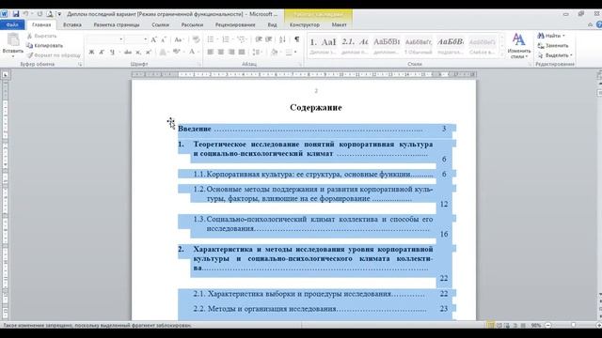Click the Найти find button
This screenshot has height=338, width=602.
click(x=551, y=36)
